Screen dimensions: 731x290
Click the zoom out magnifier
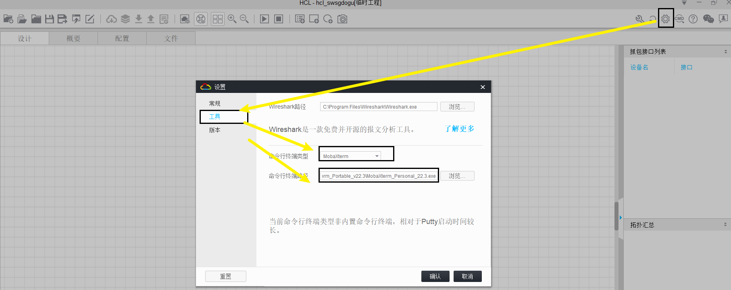pos(244,19)
